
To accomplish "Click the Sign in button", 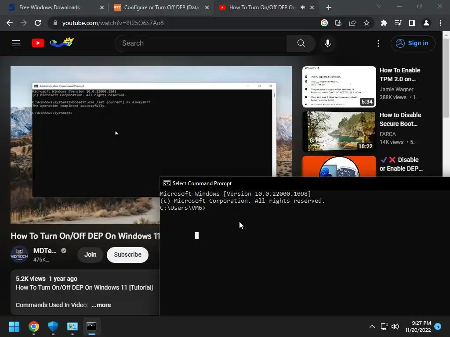I will (413, 43).
